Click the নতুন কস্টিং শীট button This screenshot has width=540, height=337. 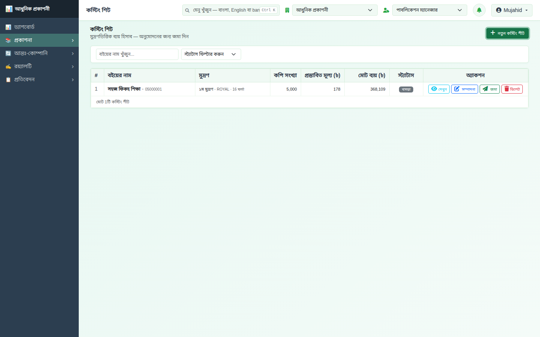[x=508, y=33]
